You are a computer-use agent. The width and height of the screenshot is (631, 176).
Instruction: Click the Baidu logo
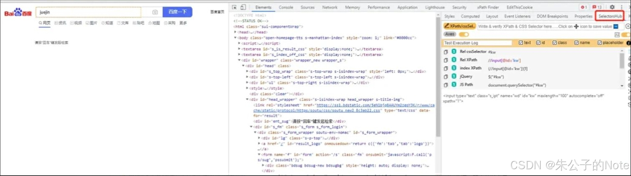[19, 13]
